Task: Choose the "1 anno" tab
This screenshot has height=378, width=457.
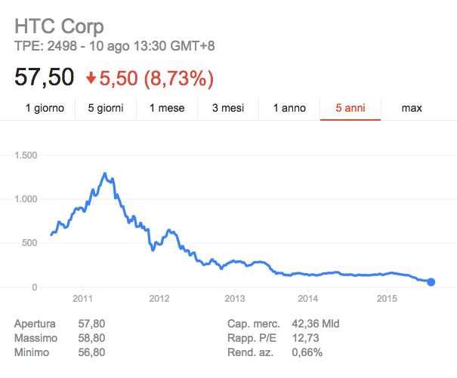Action: coord(289,109)
